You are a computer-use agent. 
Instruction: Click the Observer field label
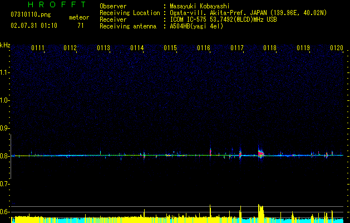113,7
